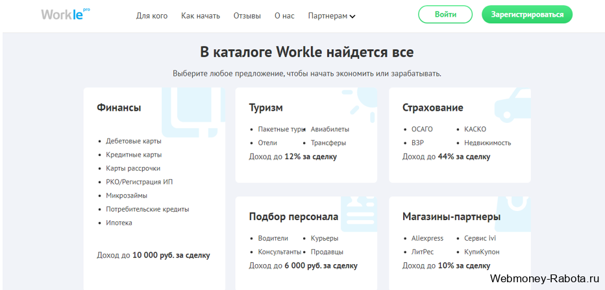Select Курьеры item
This screenshot has width=605, height=290.
(x=325, y=238)
